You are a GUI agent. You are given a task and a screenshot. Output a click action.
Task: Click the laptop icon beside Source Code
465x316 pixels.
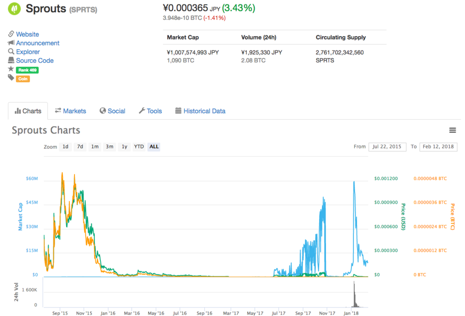pos(11,60)
